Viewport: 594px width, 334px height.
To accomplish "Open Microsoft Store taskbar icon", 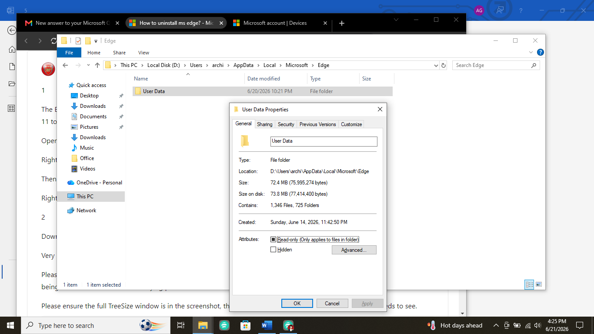I will coord(246,325).
